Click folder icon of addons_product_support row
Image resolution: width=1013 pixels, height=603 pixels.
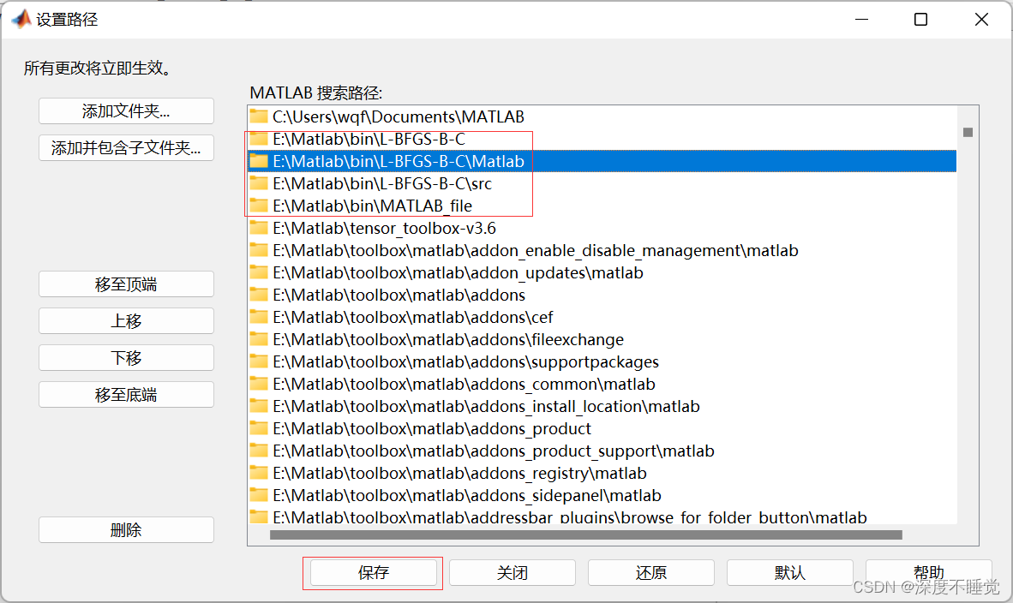click(x=259, y=451)
